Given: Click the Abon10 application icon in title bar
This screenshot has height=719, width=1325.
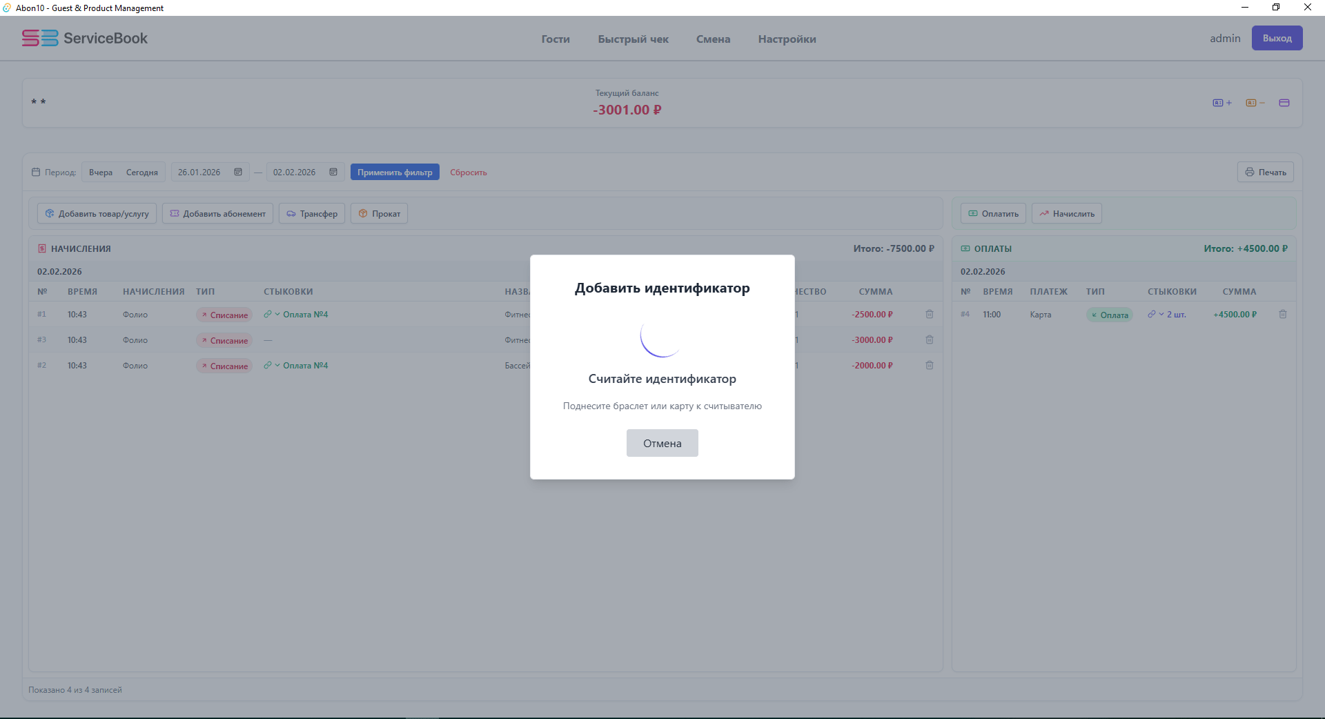Looking at the screenshot, I should click(x=7, y=8).
